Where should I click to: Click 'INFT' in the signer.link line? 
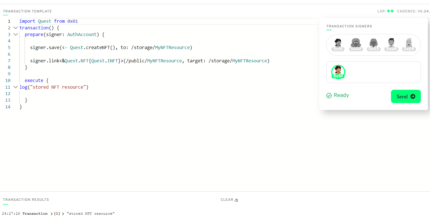point(113,61)
